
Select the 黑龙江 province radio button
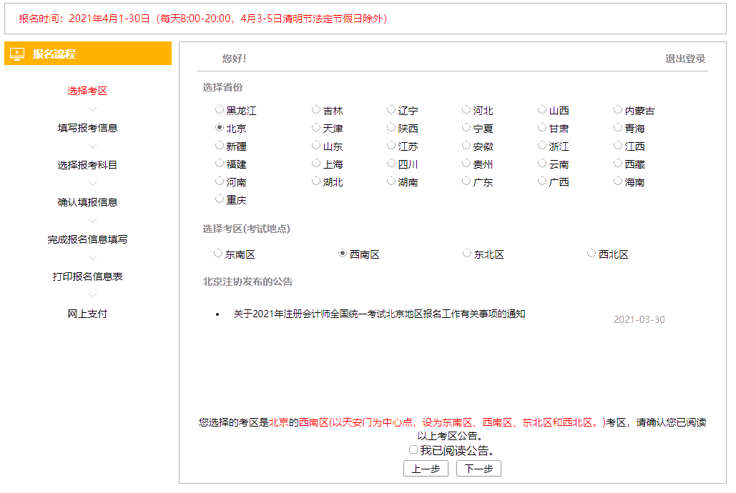(219, 110)
